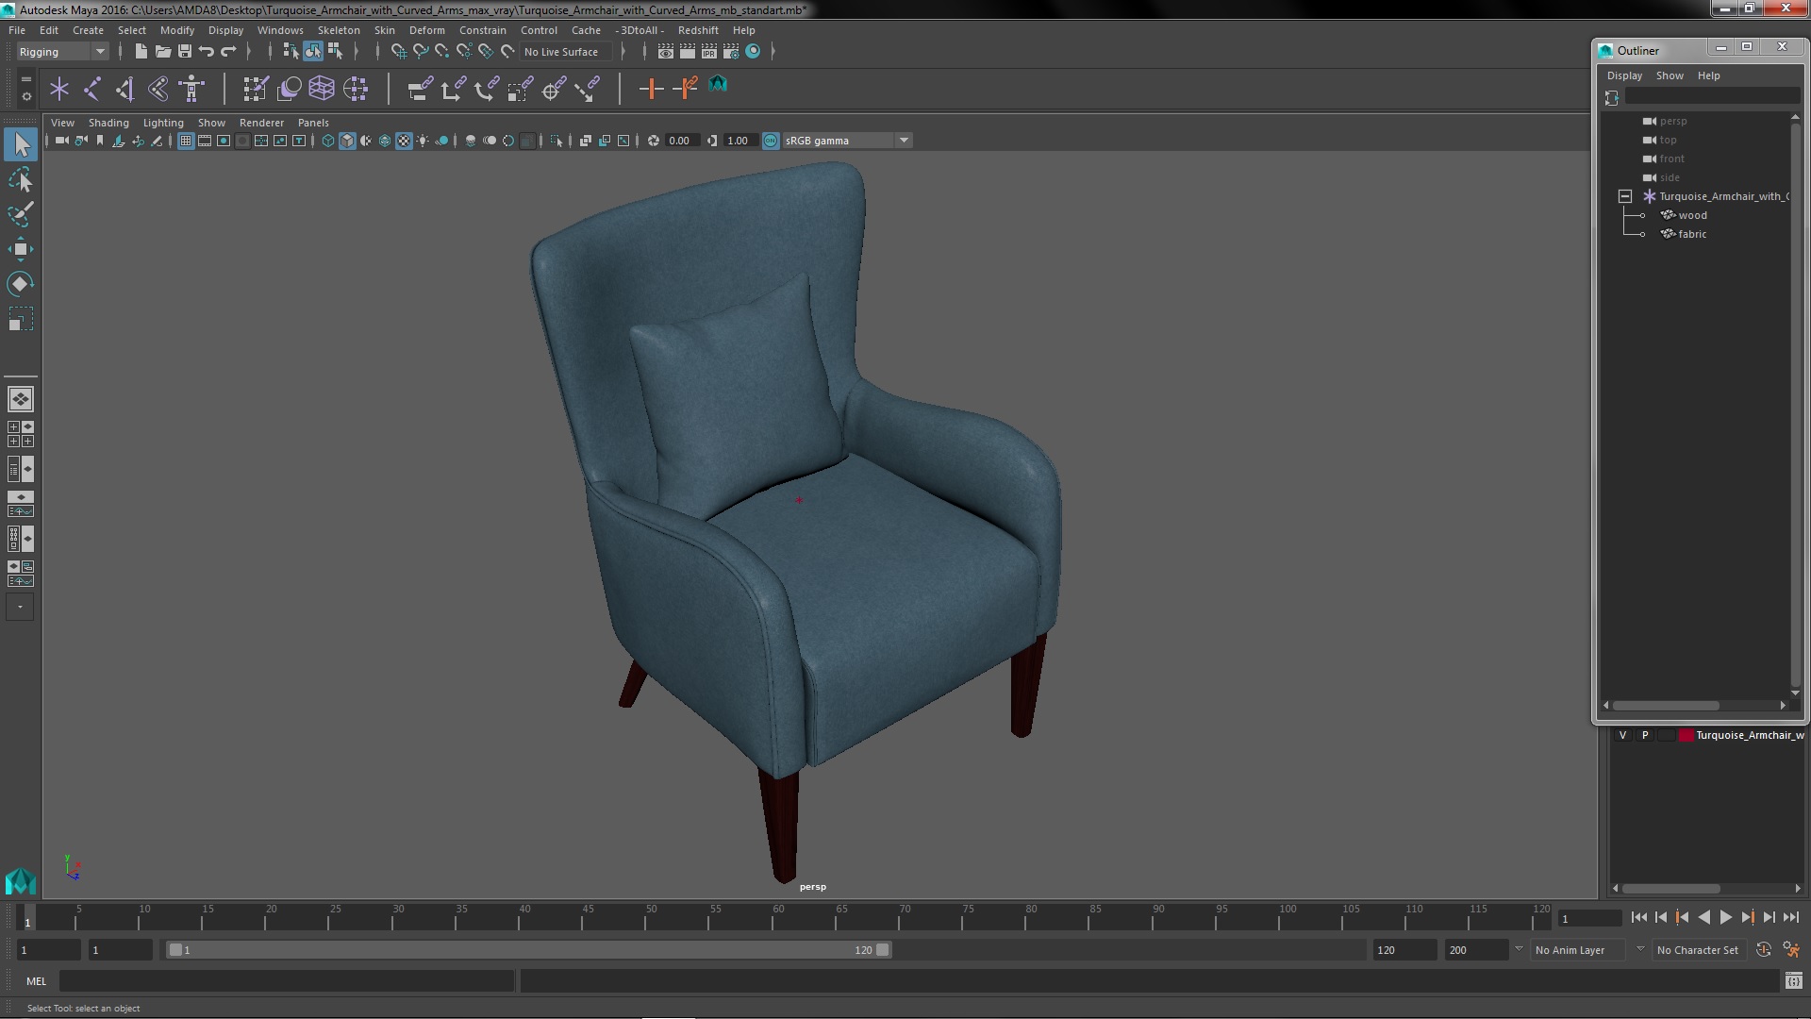Open Outliner Show menu
Viewport: 1811px width, 1019px height.
1670,75
